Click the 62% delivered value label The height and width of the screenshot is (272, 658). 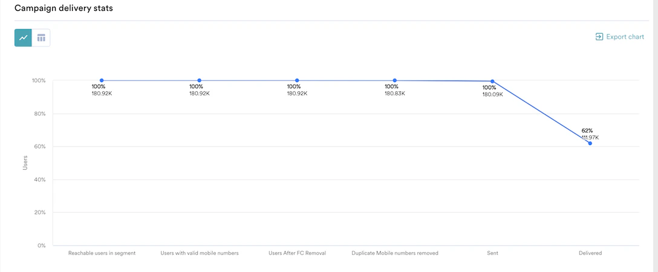(x=587, y=131)
